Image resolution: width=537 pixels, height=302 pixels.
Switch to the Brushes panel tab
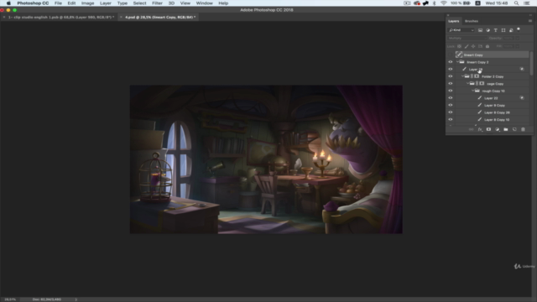(x=472, y=21)
